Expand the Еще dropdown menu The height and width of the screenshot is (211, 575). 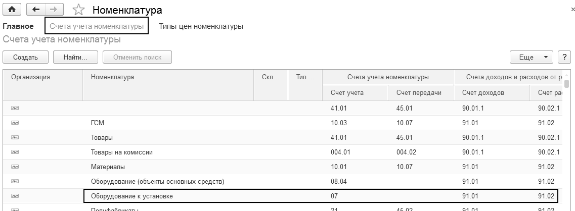coord(531,57)
